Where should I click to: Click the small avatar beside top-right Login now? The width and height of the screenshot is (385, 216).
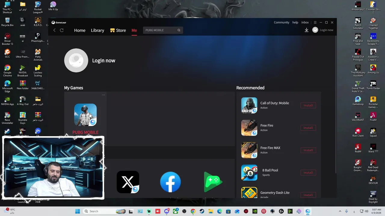point(315,30)
